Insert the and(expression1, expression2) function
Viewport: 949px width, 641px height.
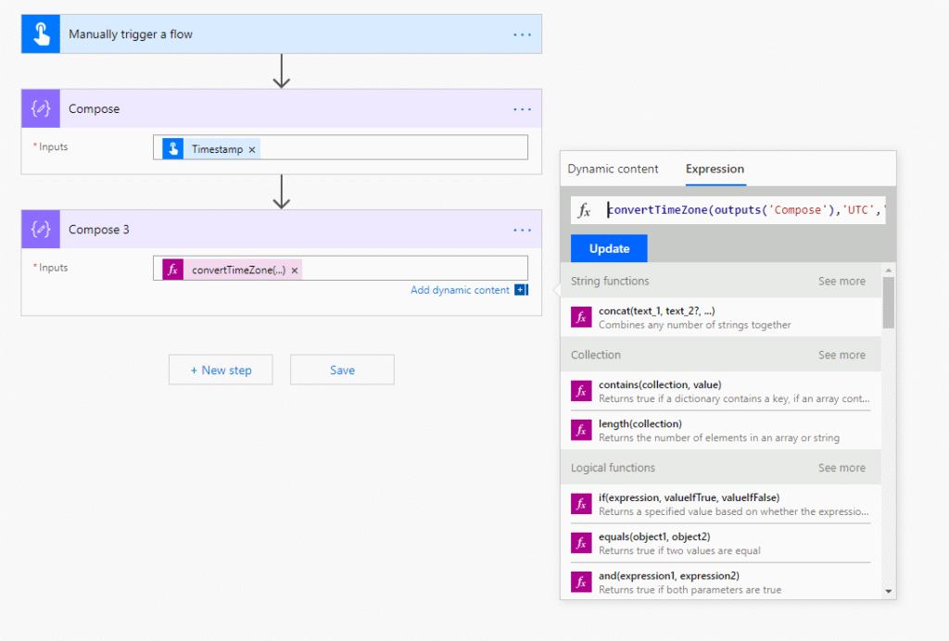721,583
